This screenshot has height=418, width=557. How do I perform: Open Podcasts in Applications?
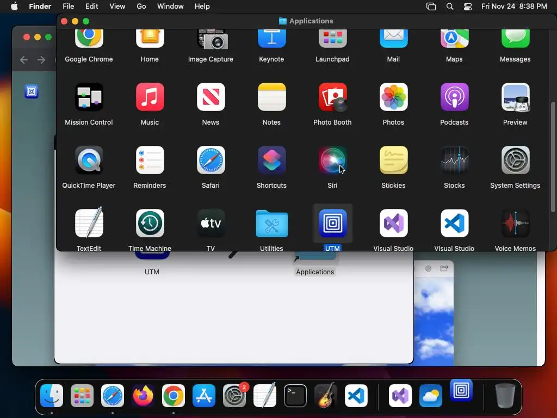[454, 97]
